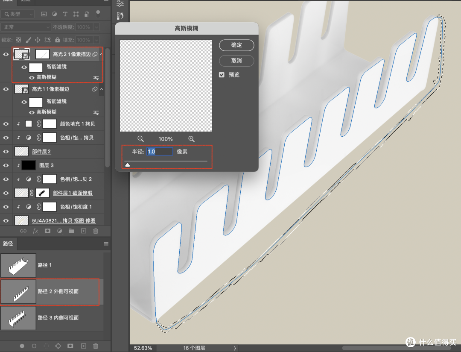Screen dimensions: 461x352
Task: Create new group folder icon
Action: pos(71,231)
